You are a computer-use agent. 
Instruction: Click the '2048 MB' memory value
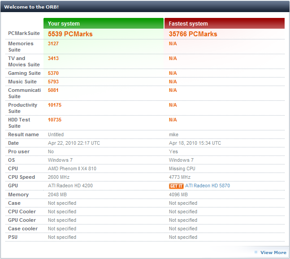57,194
